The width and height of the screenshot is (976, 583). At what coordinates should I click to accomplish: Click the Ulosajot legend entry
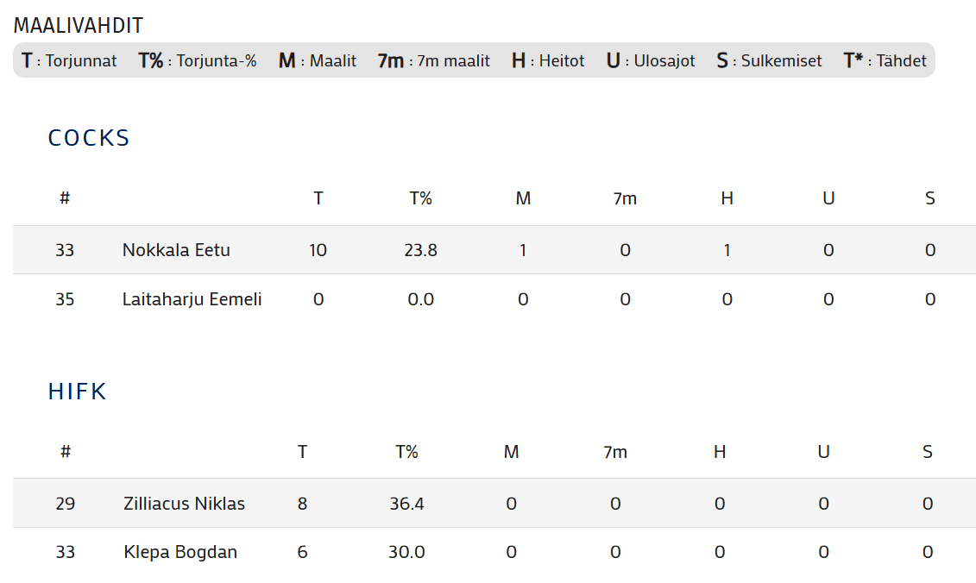coord(651,60)
